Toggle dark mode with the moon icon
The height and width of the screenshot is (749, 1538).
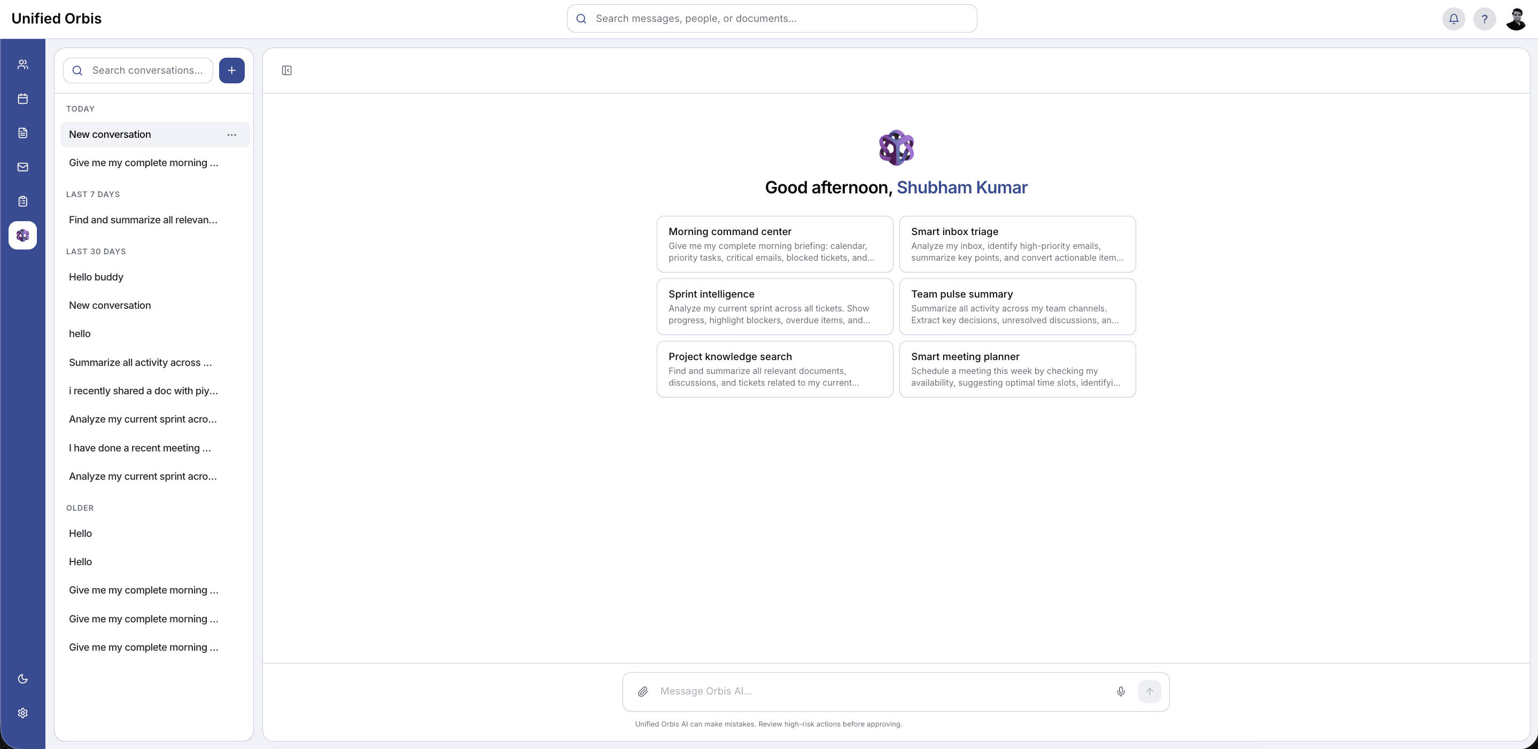point(22,678)
